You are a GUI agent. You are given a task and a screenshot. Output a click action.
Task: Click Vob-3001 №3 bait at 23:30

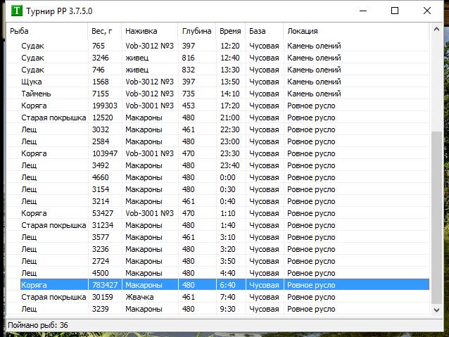point(149,153)
